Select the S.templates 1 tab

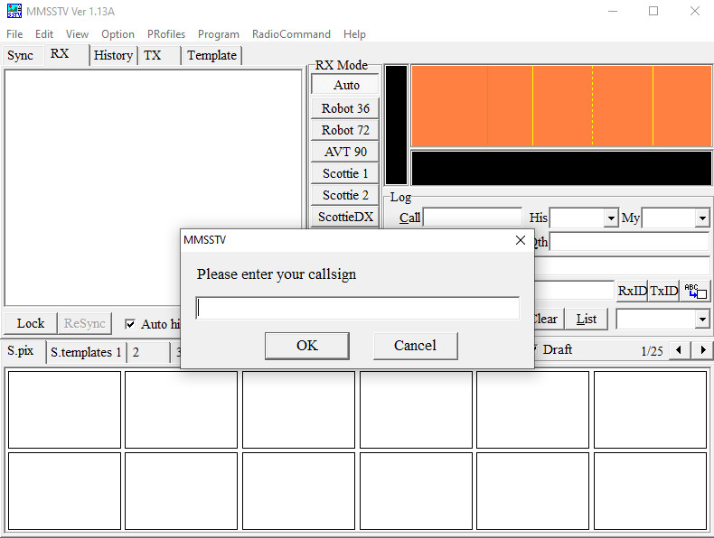pos(86,352)
